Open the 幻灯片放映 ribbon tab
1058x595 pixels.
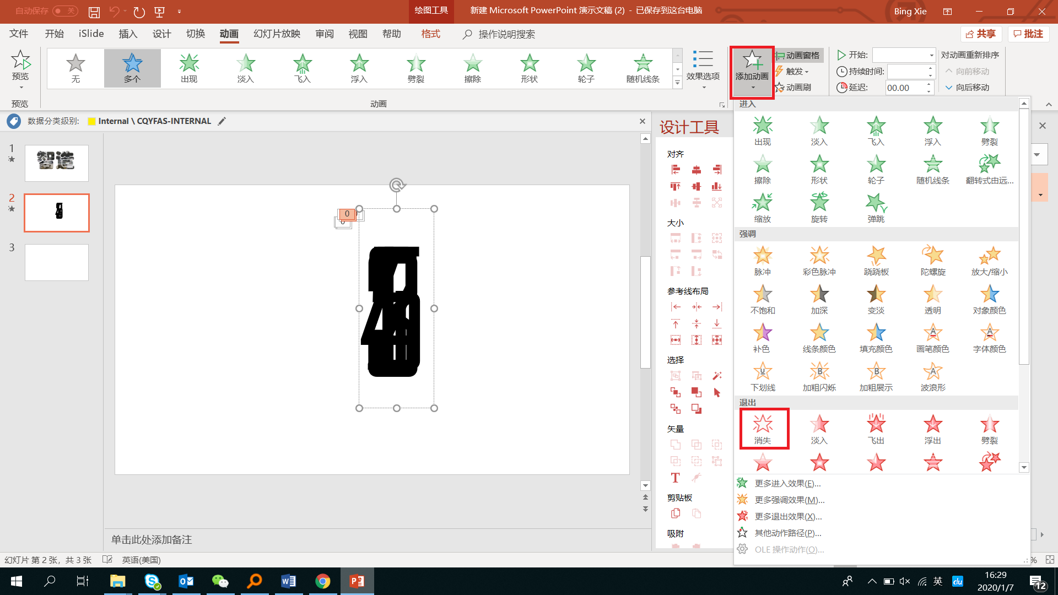277,34
